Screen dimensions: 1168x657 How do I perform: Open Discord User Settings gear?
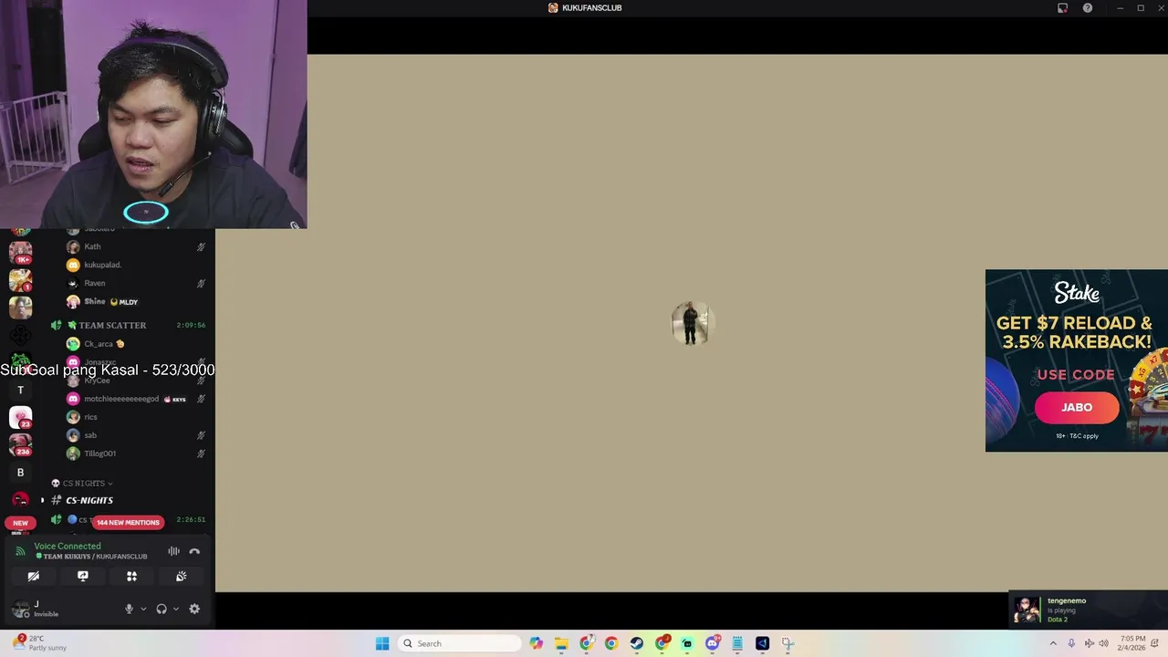[x=194, y=609]
